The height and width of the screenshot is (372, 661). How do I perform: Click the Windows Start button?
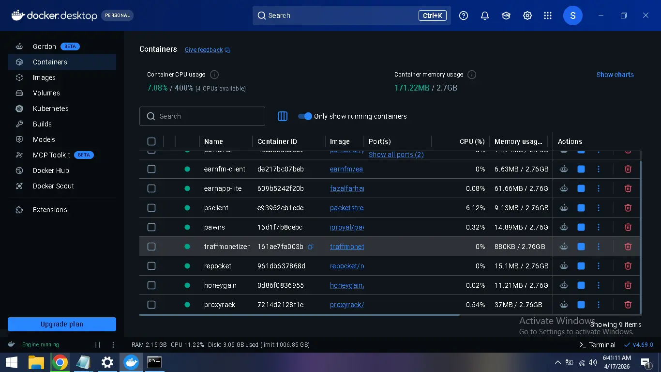(x=12, y=362)
